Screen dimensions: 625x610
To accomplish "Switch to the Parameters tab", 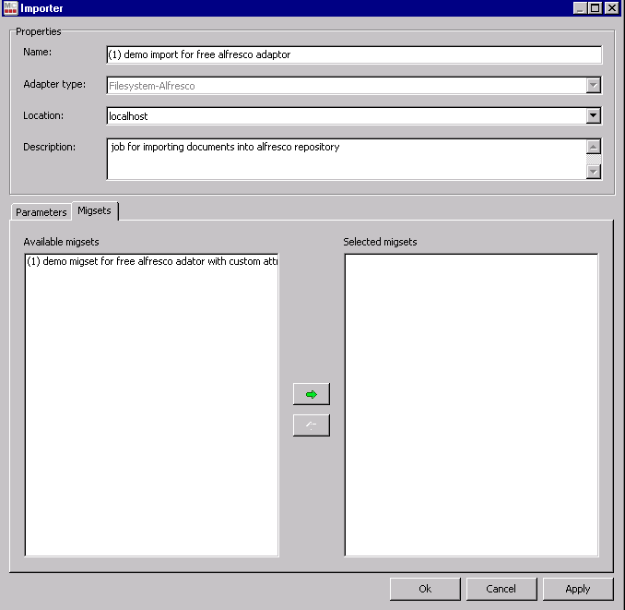I will 41,212.
